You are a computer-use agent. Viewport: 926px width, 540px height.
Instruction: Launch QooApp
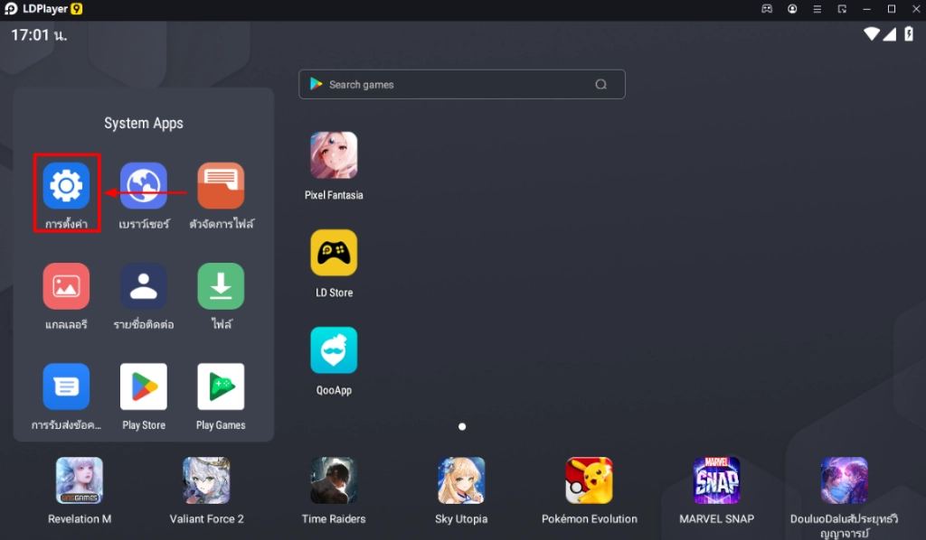click(334, 349)
